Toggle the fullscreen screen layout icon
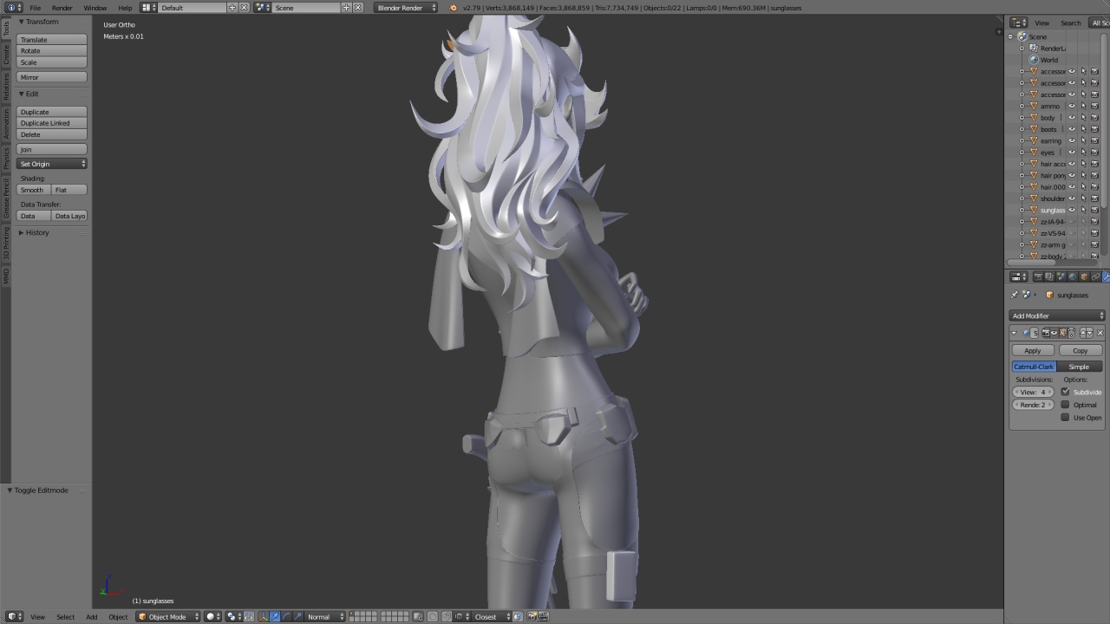1110x624 pixels. (x=149, y=8)
